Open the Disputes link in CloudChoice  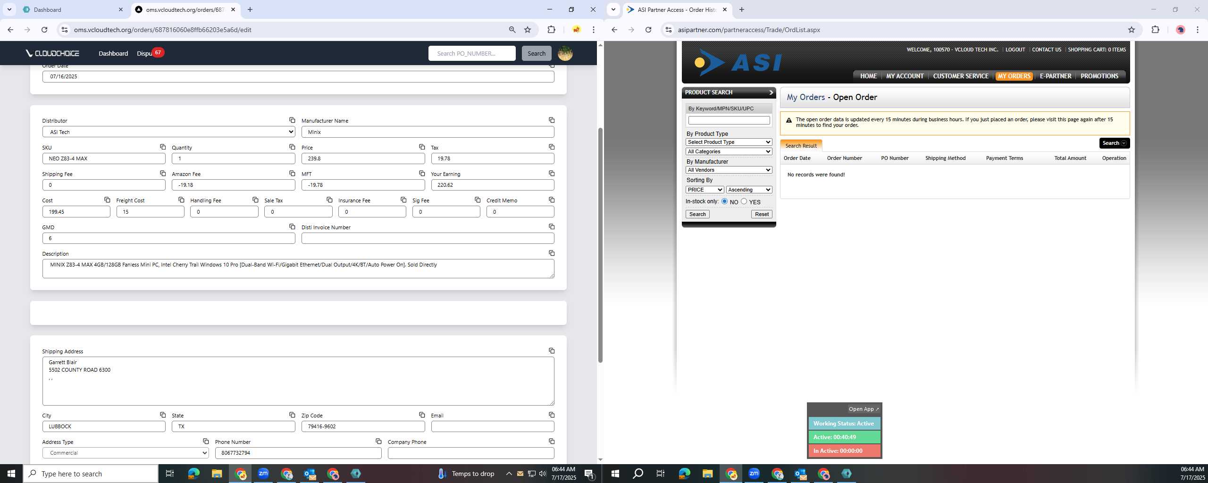coord(145,53)
